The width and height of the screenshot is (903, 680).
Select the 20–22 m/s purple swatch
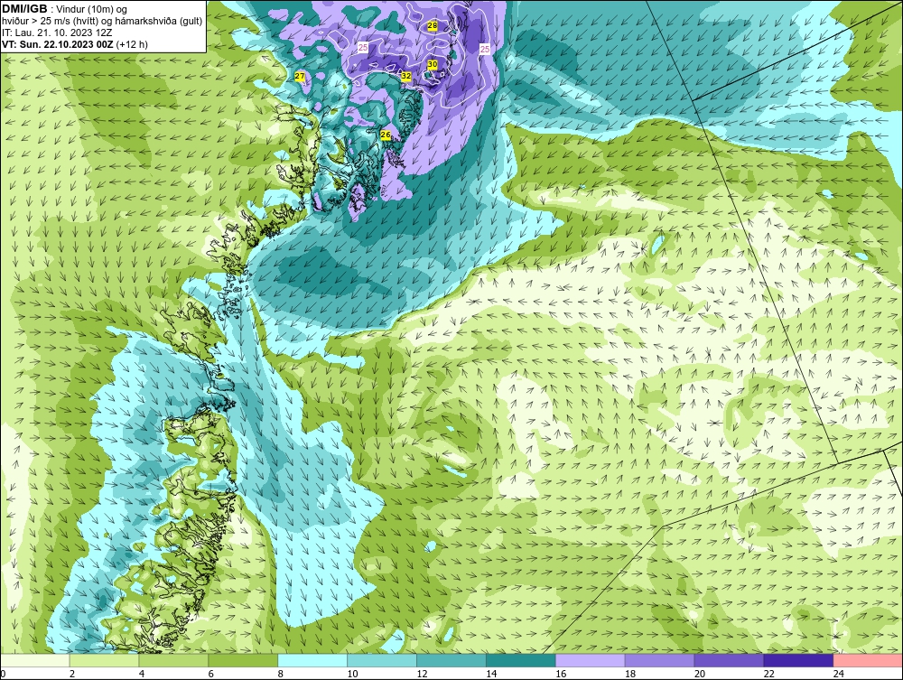point(729,660)
